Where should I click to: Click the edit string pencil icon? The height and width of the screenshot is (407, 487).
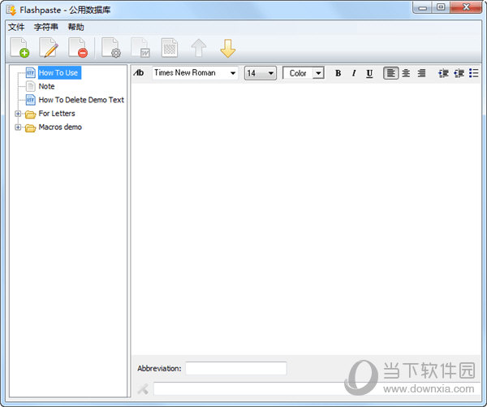49,48
